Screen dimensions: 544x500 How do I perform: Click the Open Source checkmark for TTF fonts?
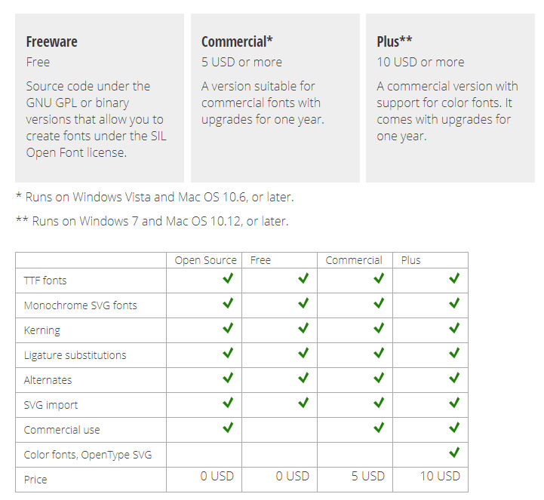point(228,279)
